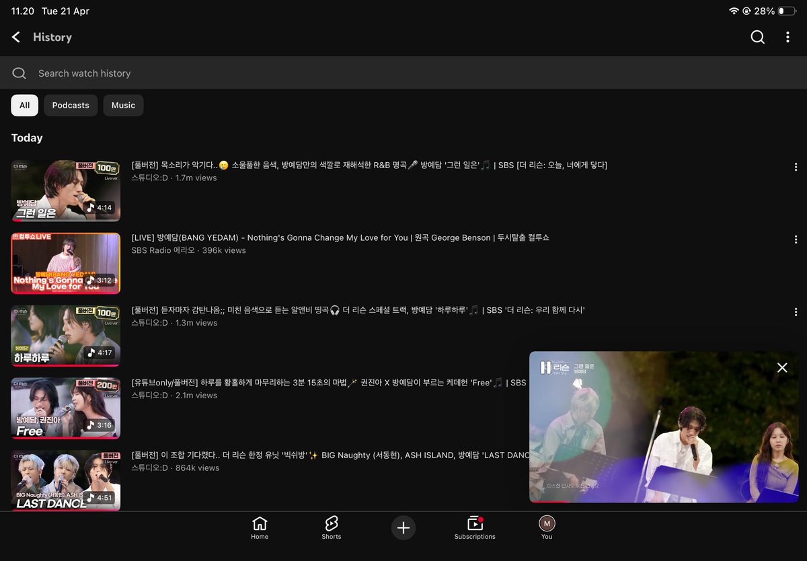Select the All filter chip

pos(24,105)
